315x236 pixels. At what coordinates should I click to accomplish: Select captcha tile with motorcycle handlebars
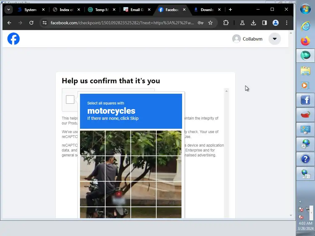click(x=92, y=169)
